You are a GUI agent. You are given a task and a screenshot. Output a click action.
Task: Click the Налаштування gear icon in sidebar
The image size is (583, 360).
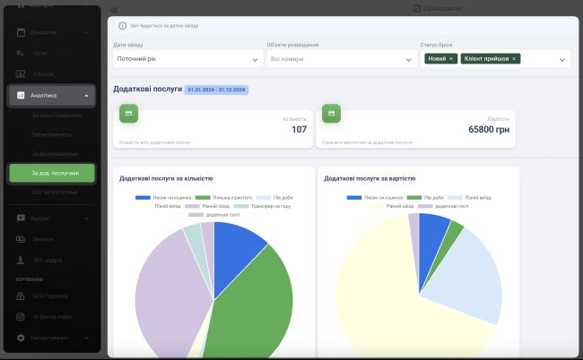coord(21,338)
